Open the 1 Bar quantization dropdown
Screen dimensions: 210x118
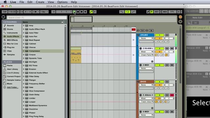pos(44,12)
